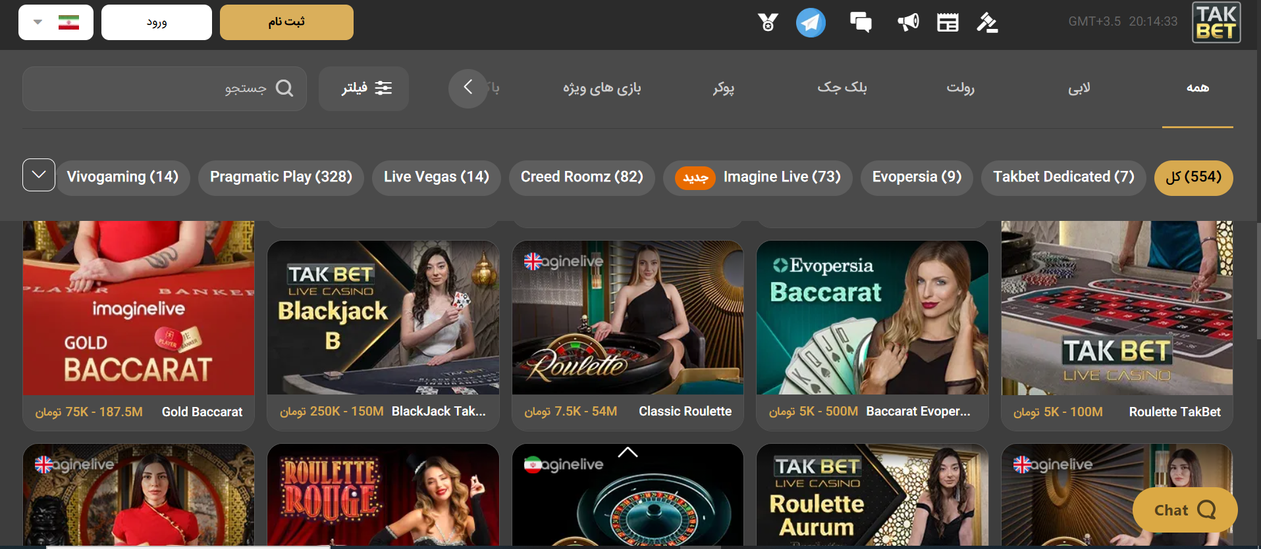This screenshot has height=549, width=1261.
Task: Click the scroll-to-top chevron
Action: click(628, 452)
